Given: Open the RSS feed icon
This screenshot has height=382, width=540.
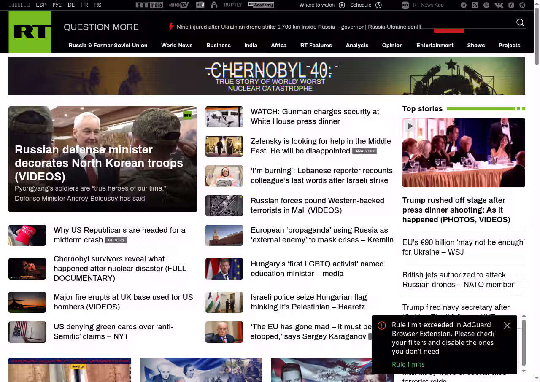Looking at the screenshot, I should point(475,5).
